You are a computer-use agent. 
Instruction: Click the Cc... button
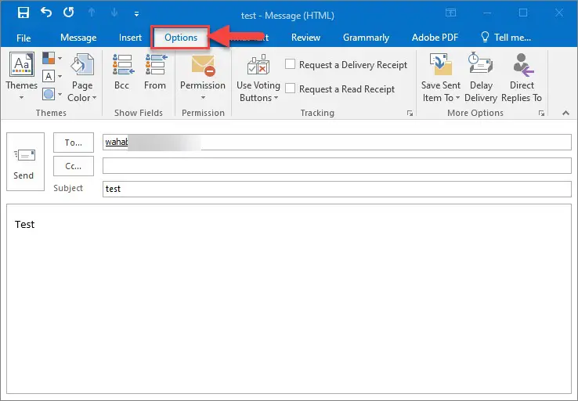click(74, 166)
